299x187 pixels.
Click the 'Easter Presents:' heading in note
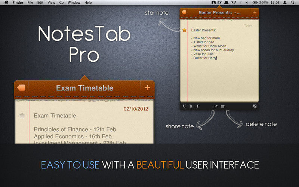(203, 30)
